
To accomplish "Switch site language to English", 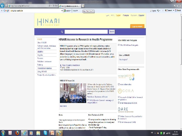I will 118,15.
